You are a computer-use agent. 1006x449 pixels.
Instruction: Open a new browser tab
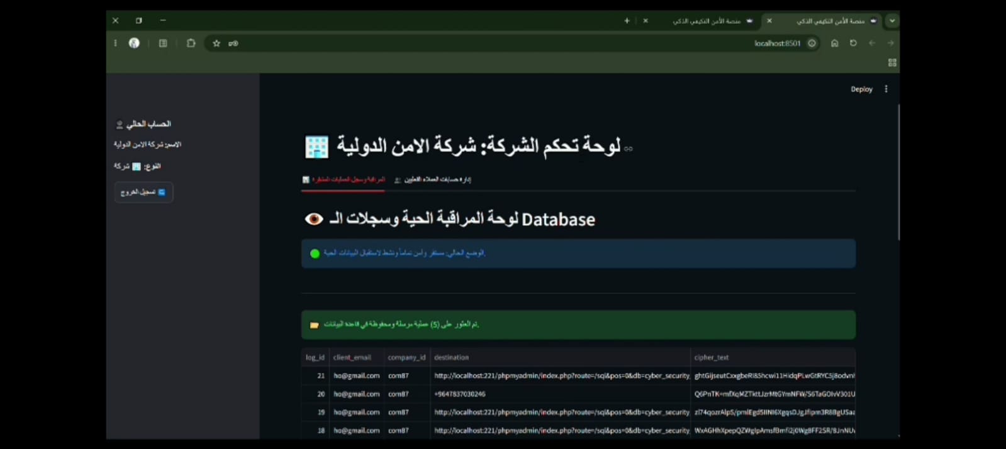(x=627, y=21)
